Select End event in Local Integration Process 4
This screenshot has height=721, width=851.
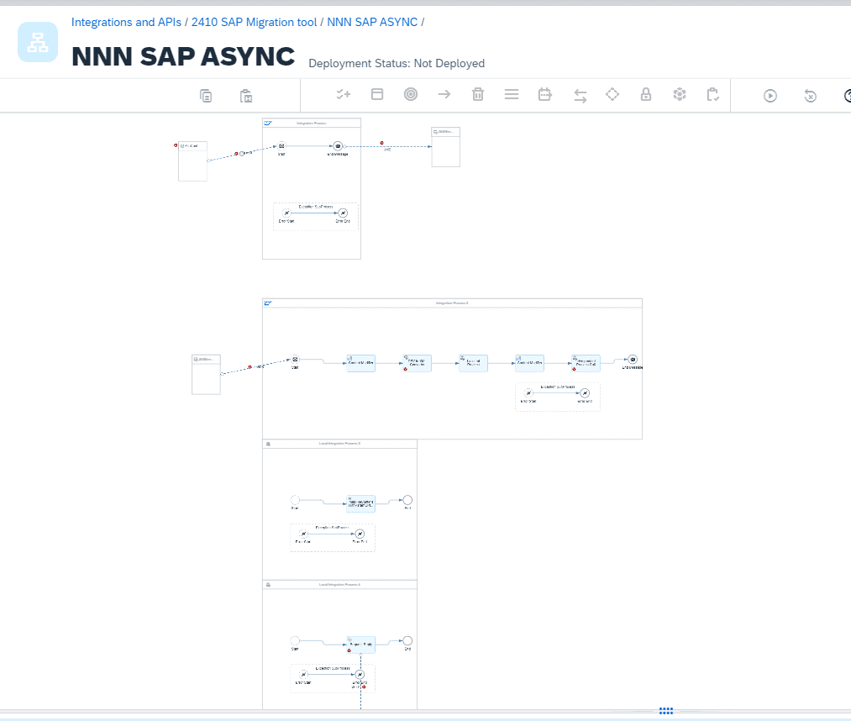[407, 640]
